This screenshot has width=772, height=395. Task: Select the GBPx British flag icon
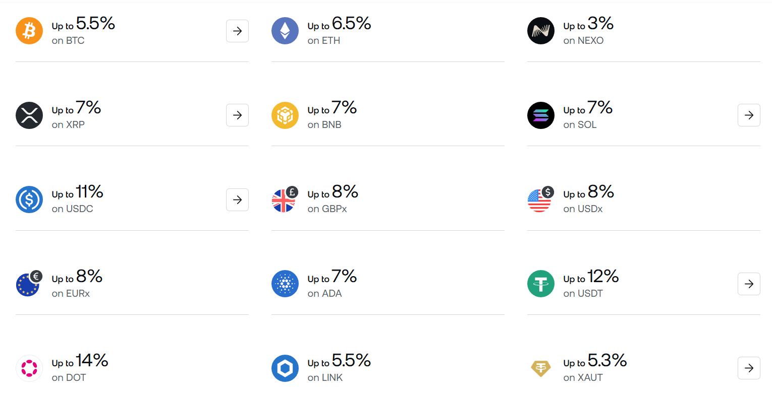(285, 200)
